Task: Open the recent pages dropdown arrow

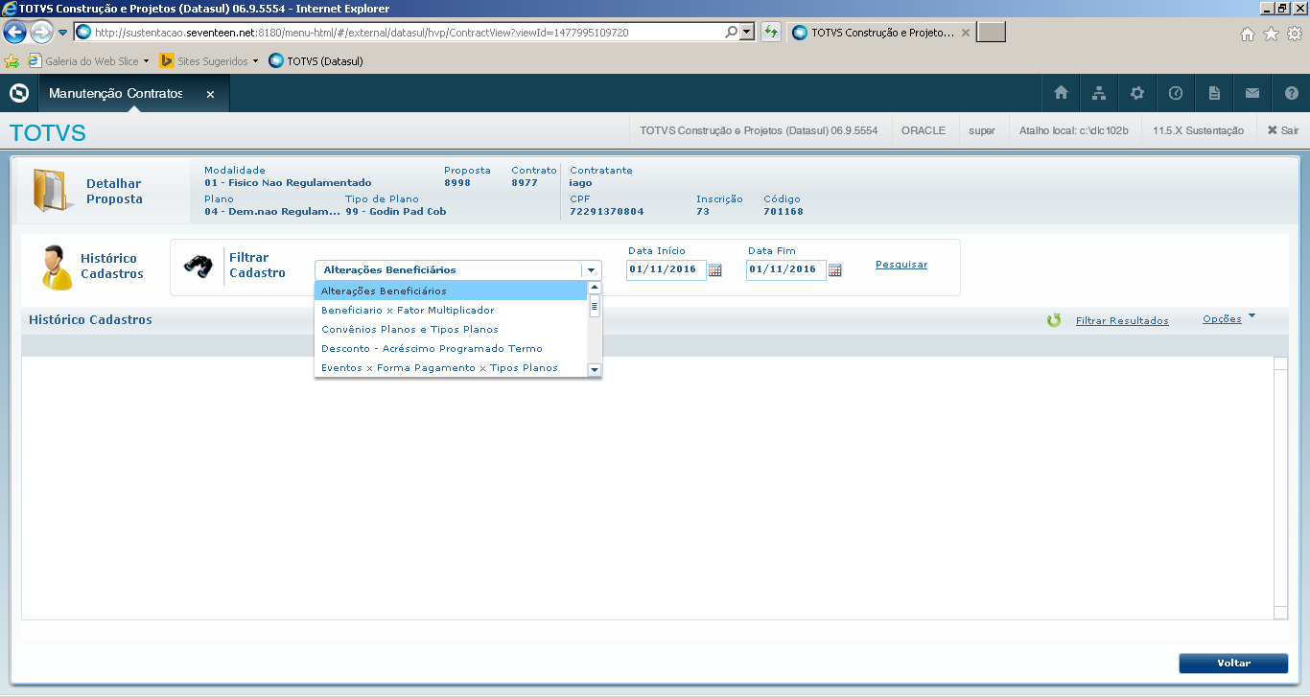Action: pyautogui.click(x=63, y=33)
